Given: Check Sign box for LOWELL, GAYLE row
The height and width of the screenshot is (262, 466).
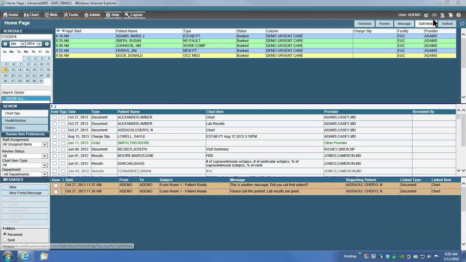Looking at the screenshot, I should [x=63, y=136].
